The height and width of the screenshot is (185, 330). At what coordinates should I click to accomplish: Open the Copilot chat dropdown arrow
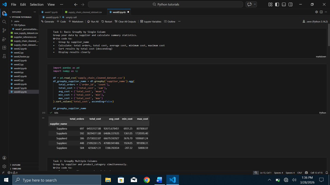[x=255, y=4]
